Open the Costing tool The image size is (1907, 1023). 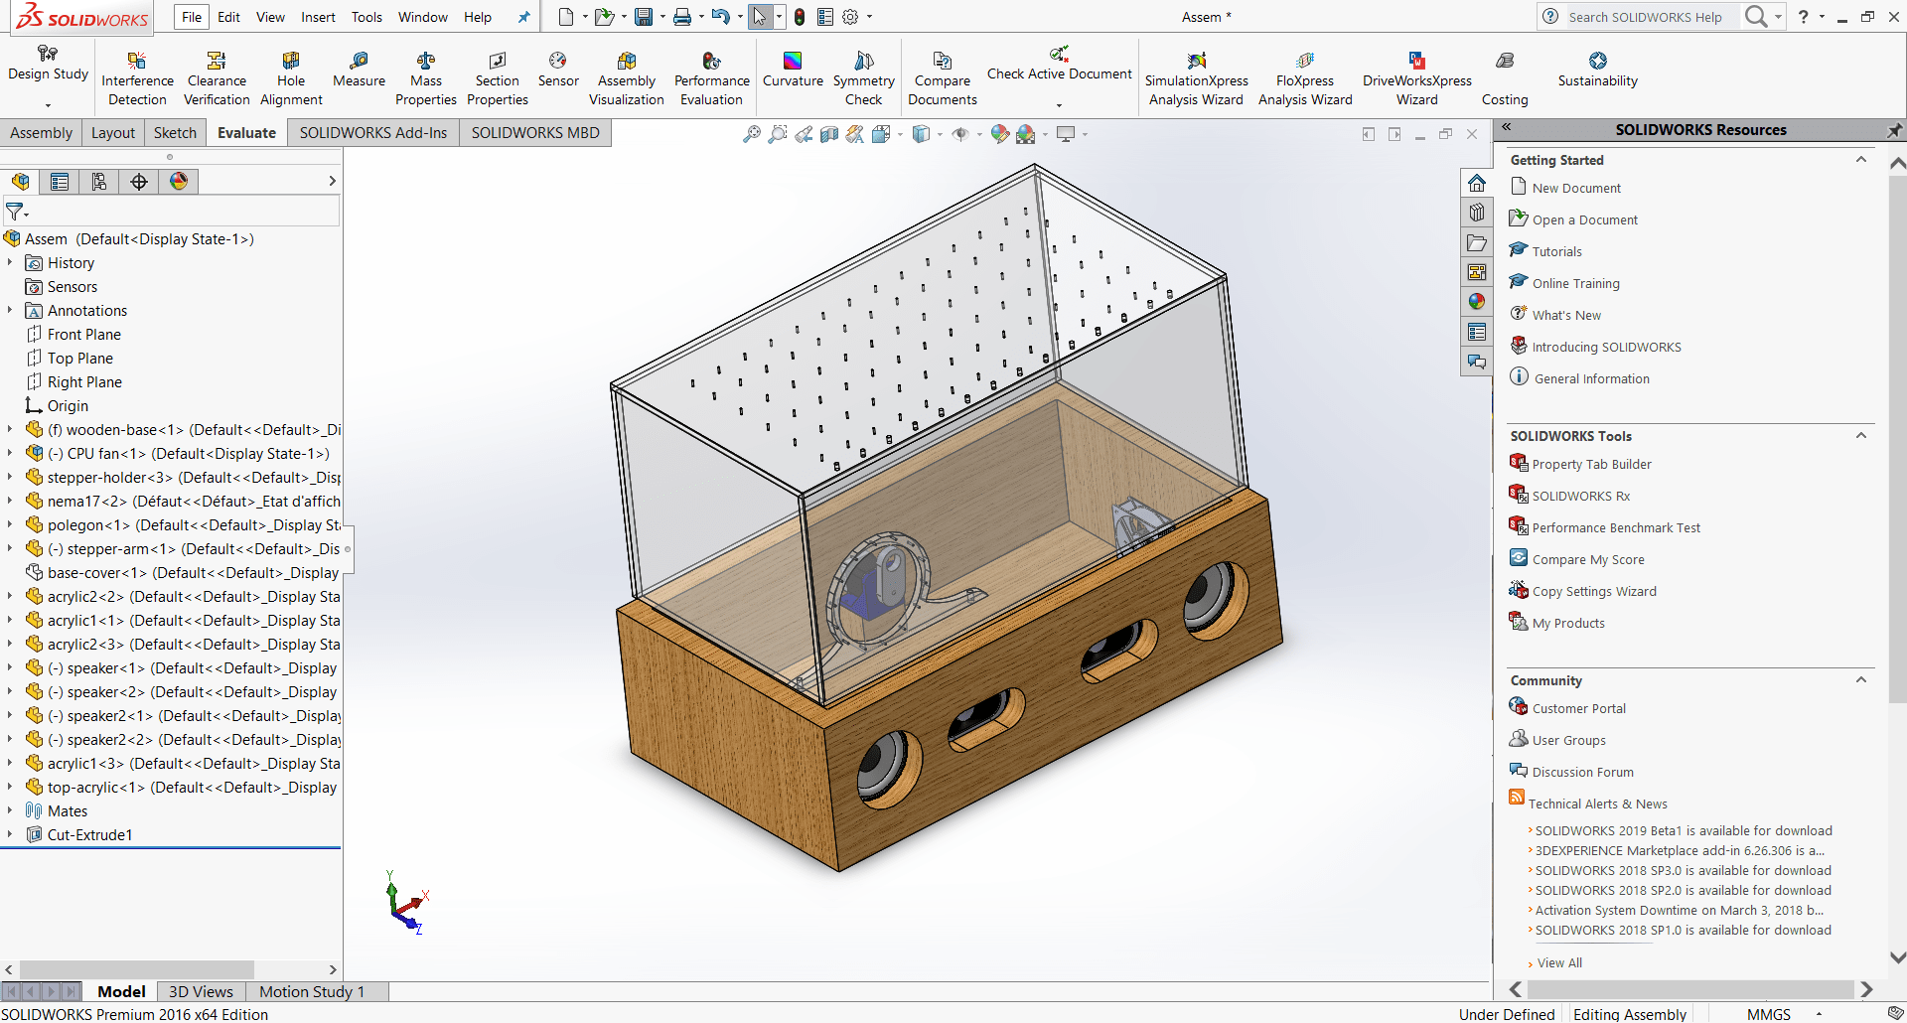[1505, 78]
